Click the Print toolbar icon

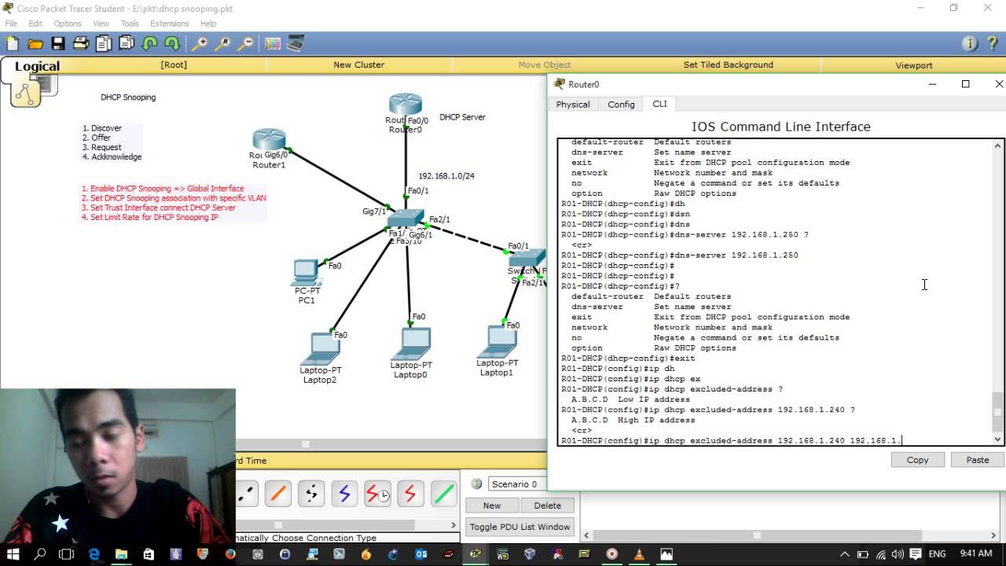tap(81, 44)
